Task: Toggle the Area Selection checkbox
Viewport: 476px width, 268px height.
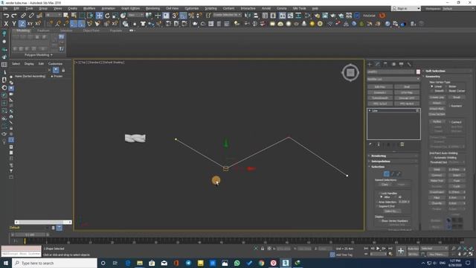Action: [377, 202]
